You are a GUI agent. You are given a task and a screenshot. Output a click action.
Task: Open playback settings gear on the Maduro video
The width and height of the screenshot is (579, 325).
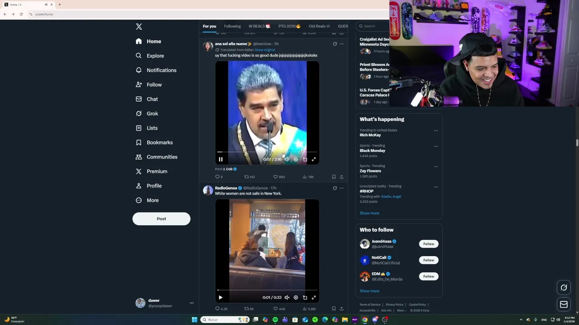click(296, 159)
